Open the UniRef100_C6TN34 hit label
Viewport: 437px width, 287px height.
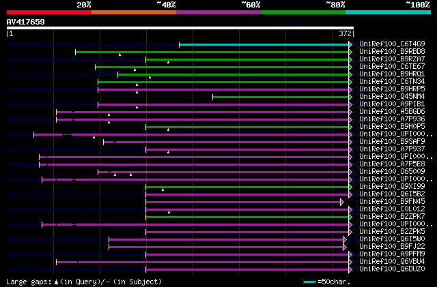point(392,82)
